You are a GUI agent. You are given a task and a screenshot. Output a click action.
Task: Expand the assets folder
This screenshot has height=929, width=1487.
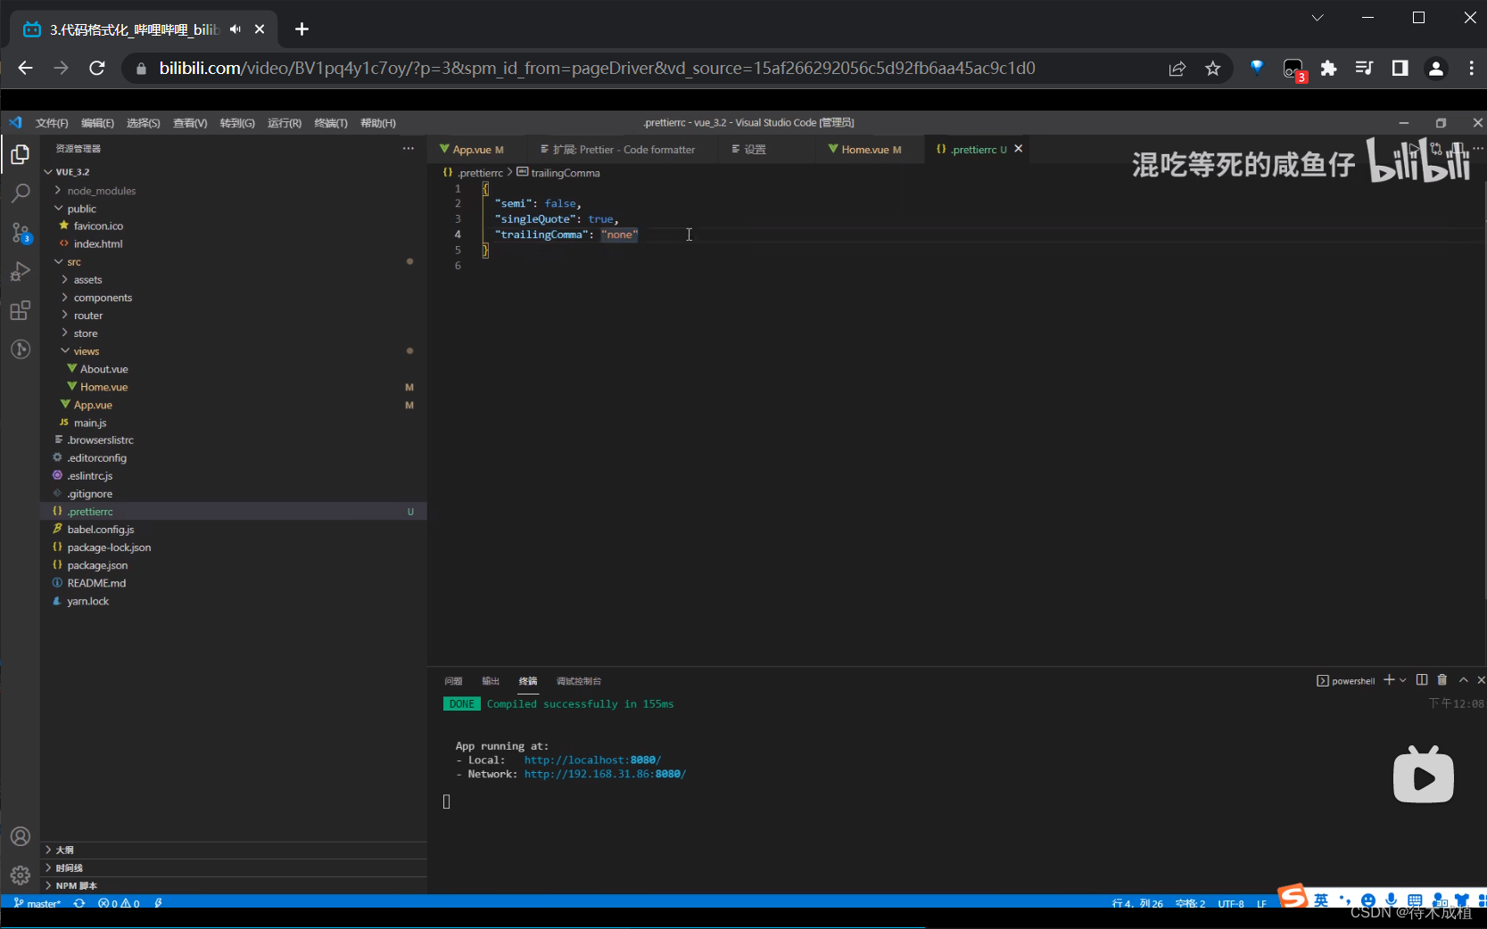pos(64,279)
